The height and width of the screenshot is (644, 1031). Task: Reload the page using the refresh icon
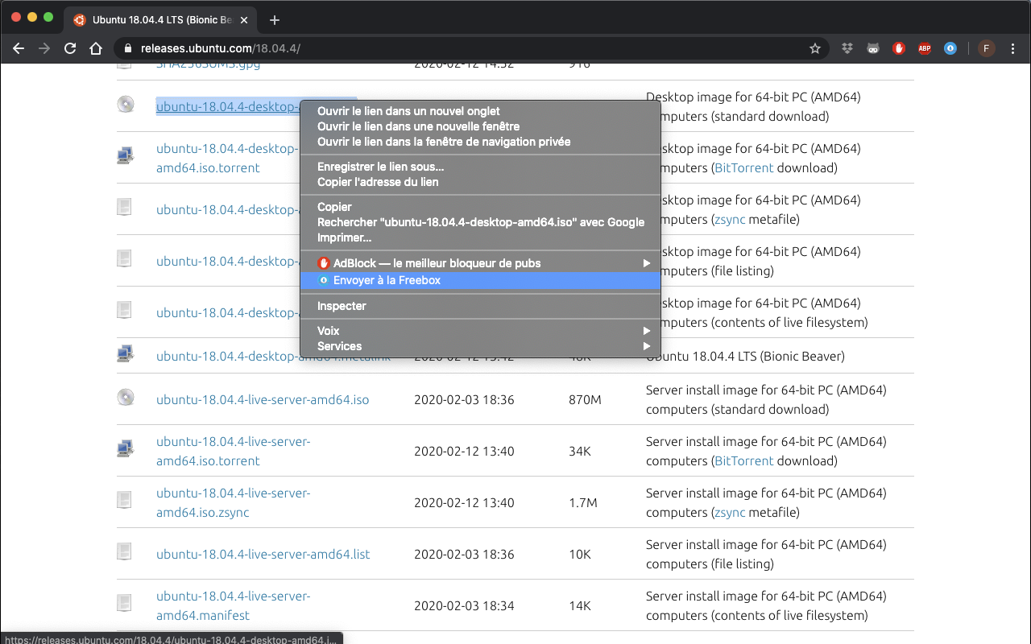(69, 48)
